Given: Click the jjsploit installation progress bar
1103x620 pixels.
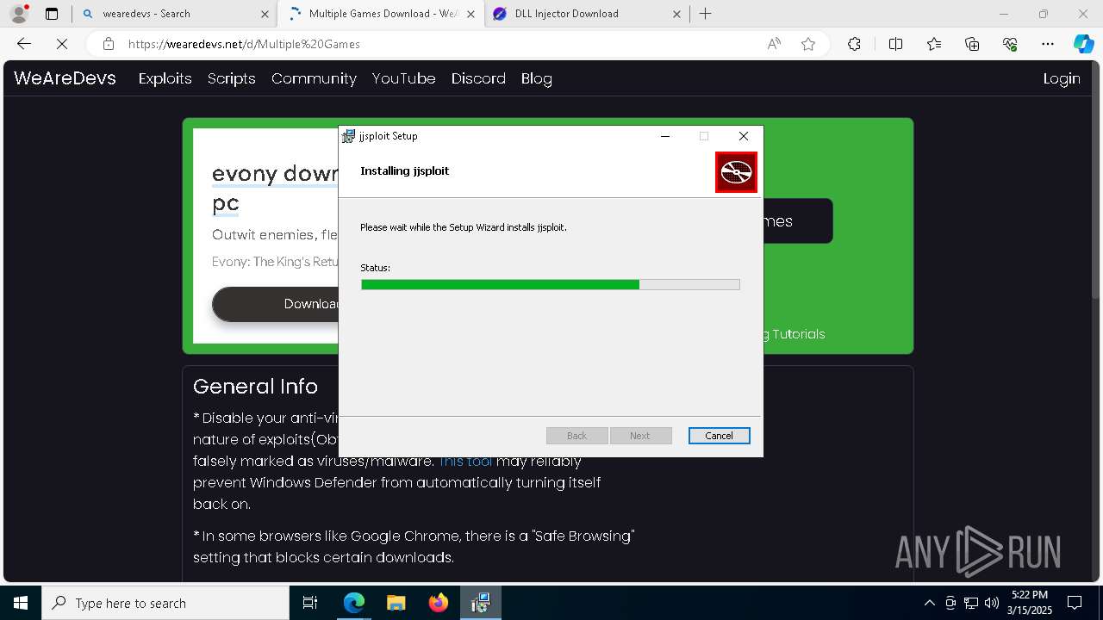Looking at the screenshot, I should (x=550, y=284).
